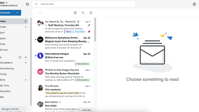The image size is (199, 112).
Task: Focus the Search Mail input field
Action: pyautogui.click(x=84, y=4)
